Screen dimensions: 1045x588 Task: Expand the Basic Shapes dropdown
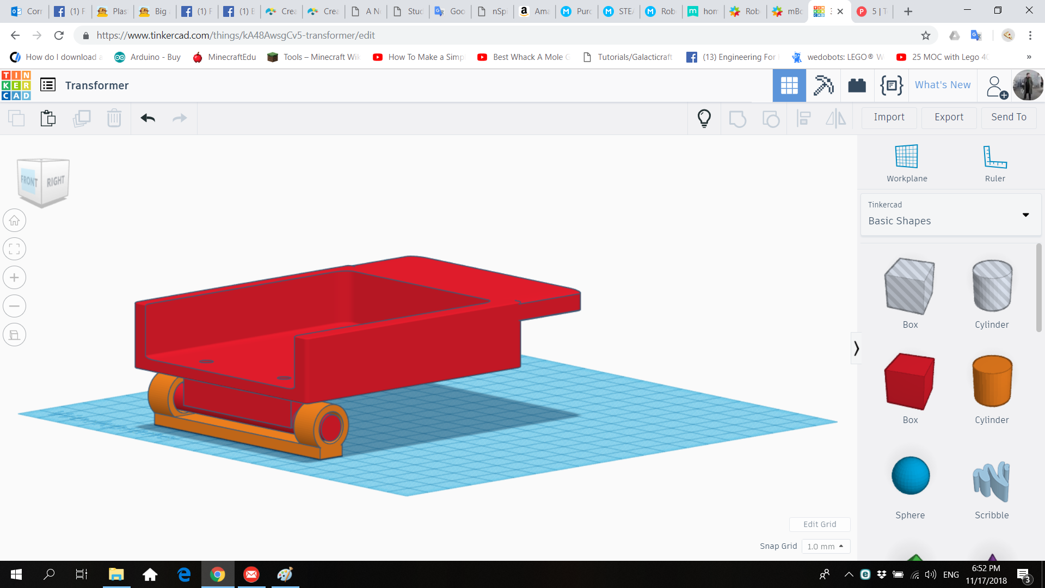coord(1025,215)
